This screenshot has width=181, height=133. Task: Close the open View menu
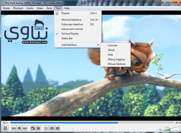click(58, 8)
